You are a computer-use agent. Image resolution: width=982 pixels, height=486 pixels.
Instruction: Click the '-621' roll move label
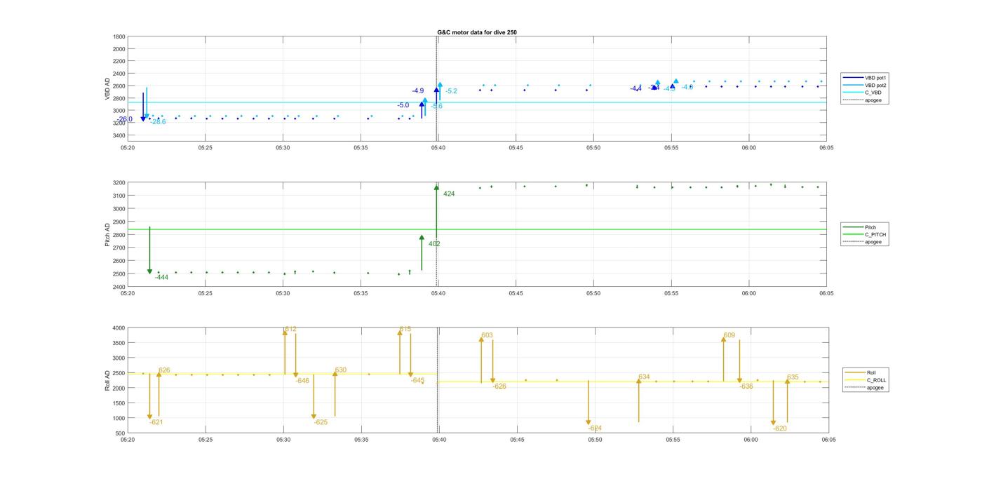coord(156,422)
